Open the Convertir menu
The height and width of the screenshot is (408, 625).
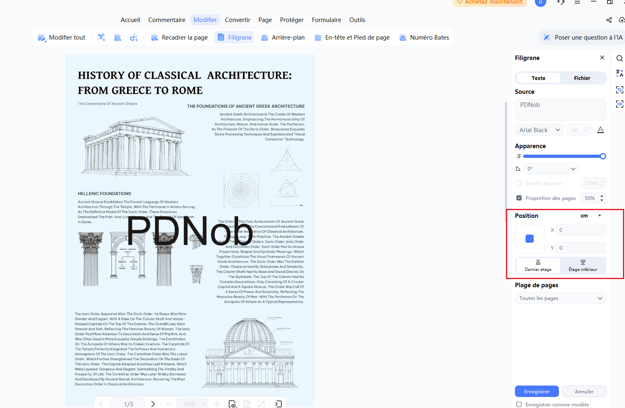tap(238, 20)
